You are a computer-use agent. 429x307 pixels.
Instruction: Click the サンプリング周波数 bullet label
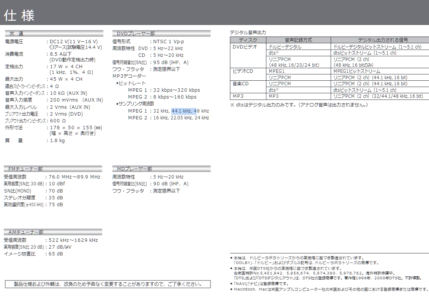pyautogui.click(x=135, y=104)
